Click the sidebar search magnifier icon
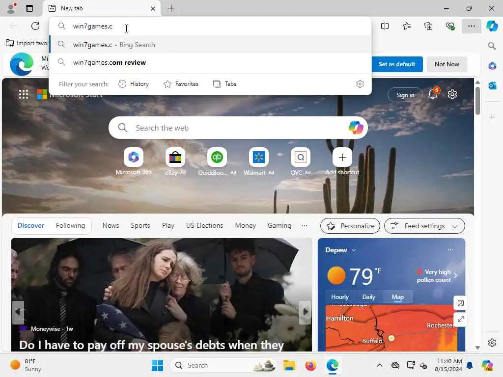 pyautogui.click(x=492, y=46)
